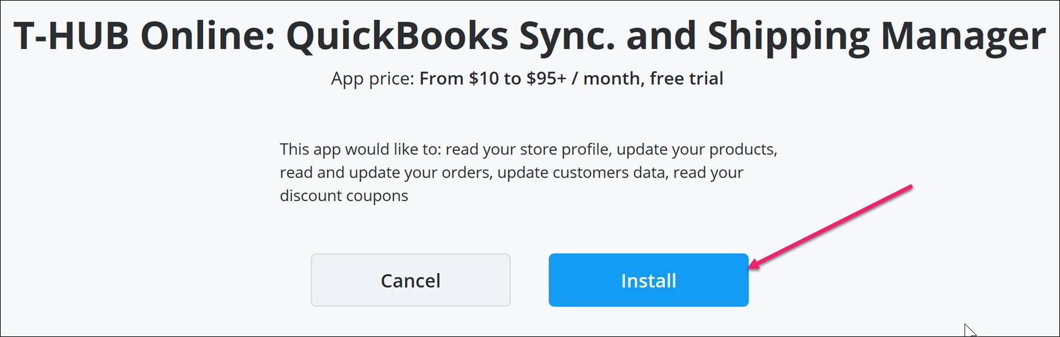
Task: Click 'This app would like to:' text
Action: [x=360, y=150]
